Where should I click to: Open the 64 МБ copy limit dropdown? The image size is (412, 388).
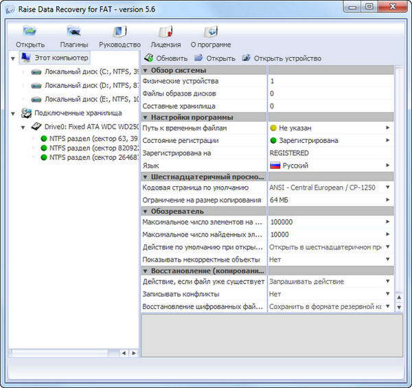(x=387, y=200)
